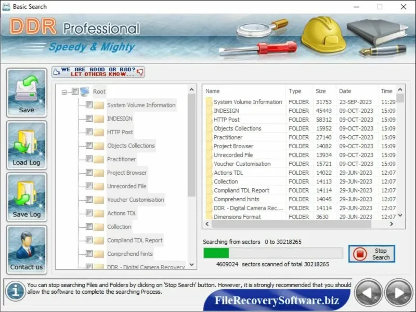Click the red Stop Search button
This screenshot has width=416, height=312.
point(372,254)
